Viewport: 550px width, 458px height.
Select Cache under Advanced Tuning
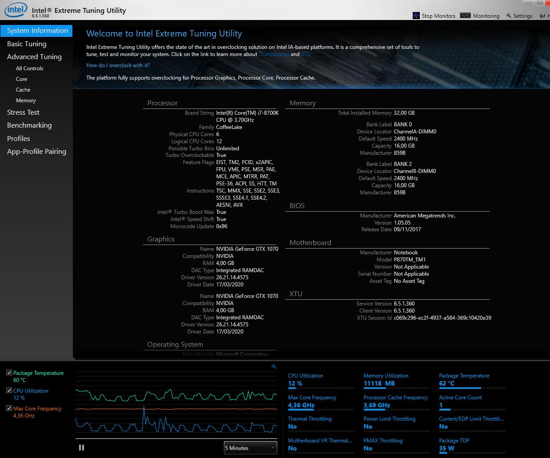point(23,90)
